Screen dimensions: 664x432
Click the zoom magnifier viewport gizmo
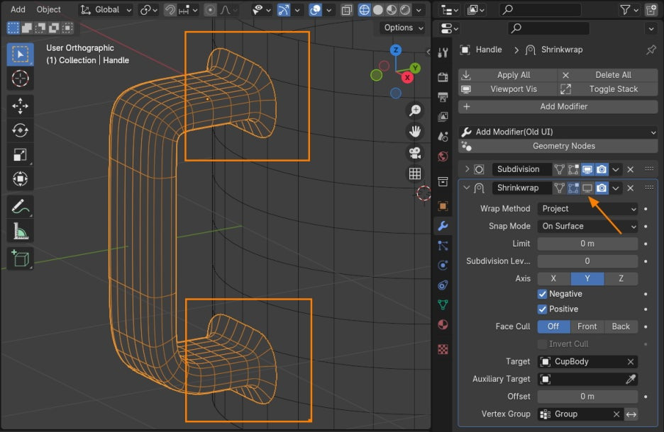coord(415,110)
